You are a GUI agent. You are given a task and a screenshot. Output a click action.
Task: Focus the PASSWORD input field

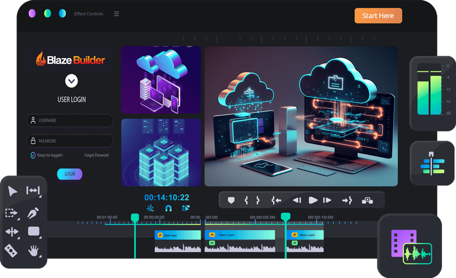pos(70,141)
